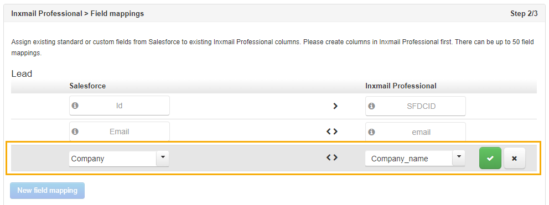Screen dimensions: 549x205
Task: Click info icon in Salesforce Email field
Action: 75,132
